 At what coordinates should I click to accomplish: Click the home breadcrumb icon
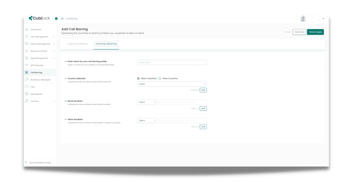[62, 19]
